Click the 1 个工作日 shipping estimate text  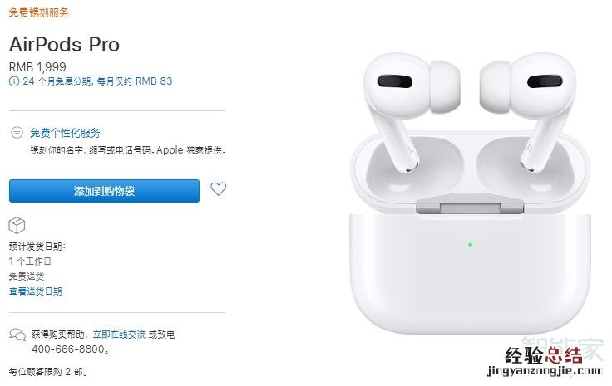pos(30,261)
